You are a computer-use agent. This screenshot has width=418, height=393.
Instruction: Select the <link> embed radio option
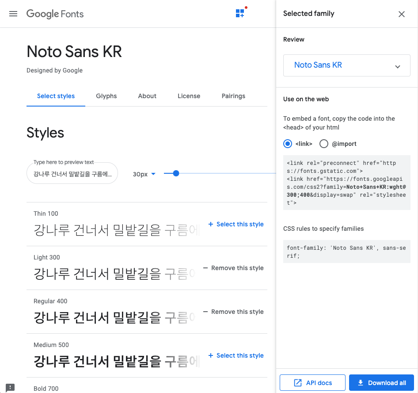coord(288,144)
